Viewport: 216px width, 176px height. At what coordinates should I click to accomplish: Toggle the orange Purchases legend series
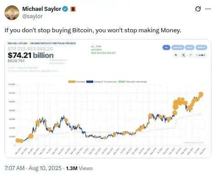click(77, 82)
